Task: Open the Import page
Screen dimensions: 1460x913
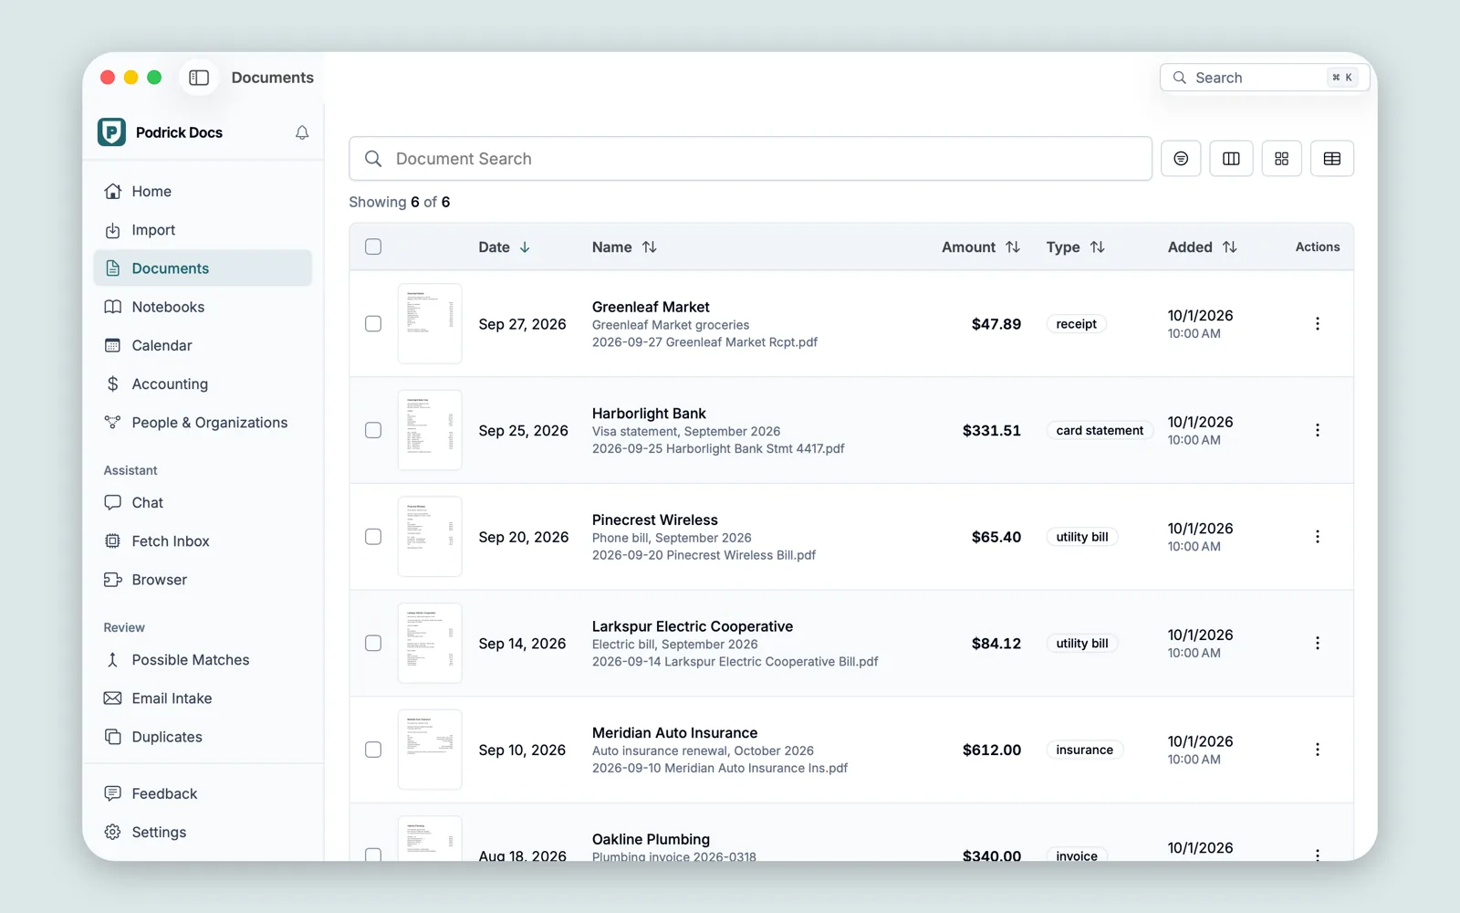Action: tap(203, 230)
